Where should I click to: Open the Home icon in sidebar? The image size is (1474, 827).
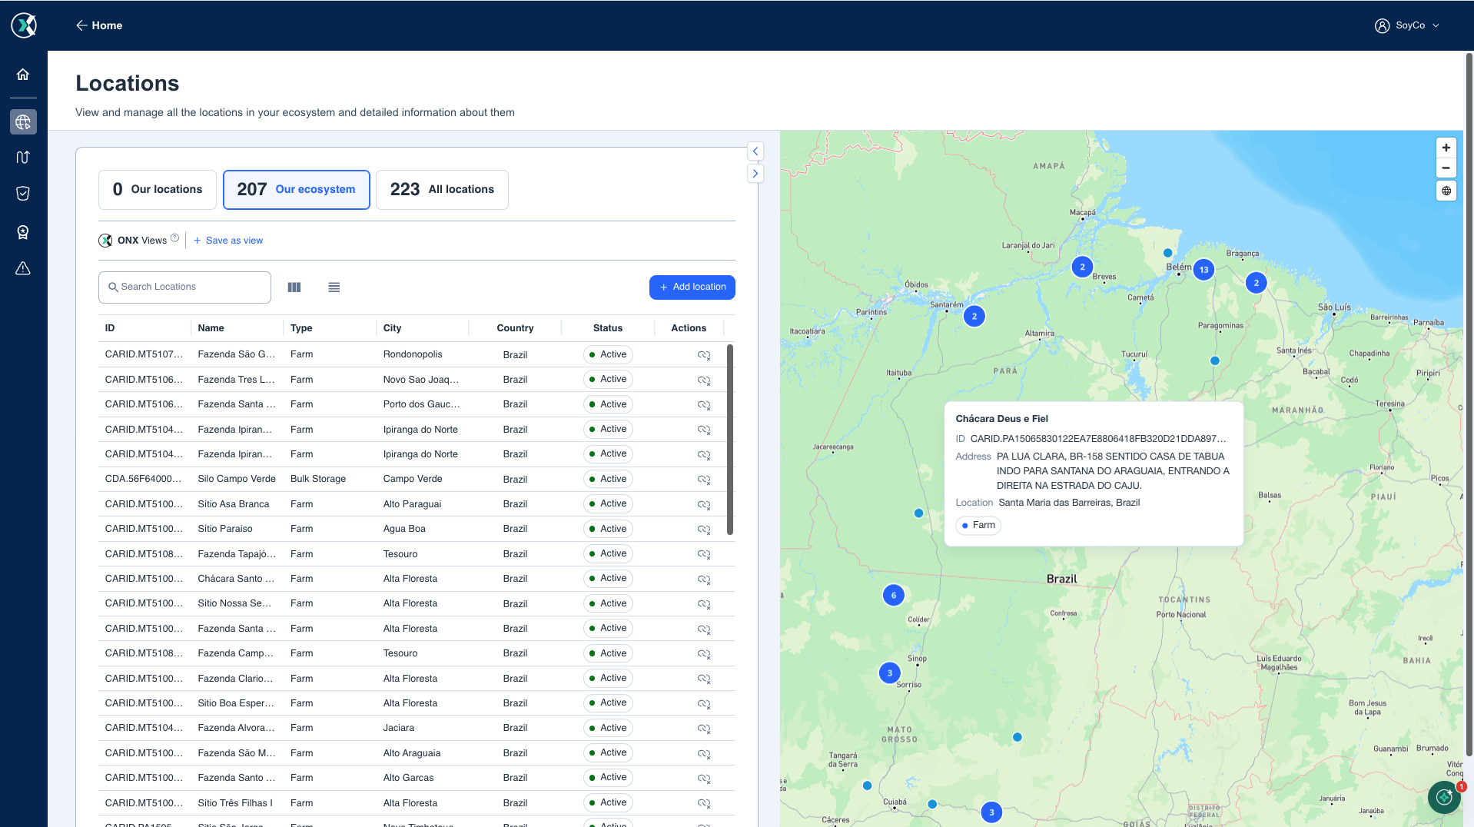[x=23, y=75]
